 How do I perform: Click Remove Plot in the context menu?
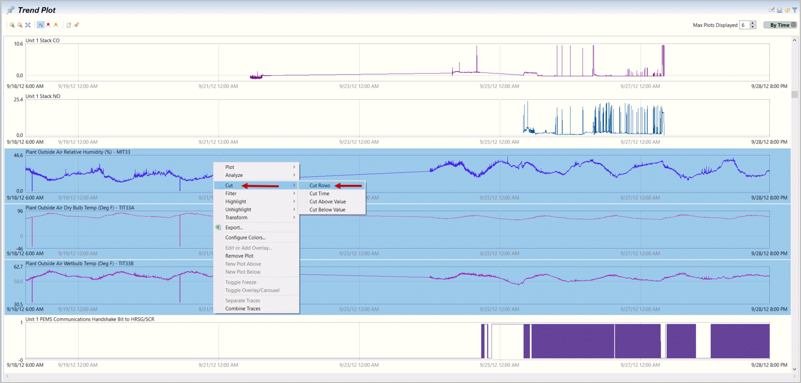coord(239,256)
